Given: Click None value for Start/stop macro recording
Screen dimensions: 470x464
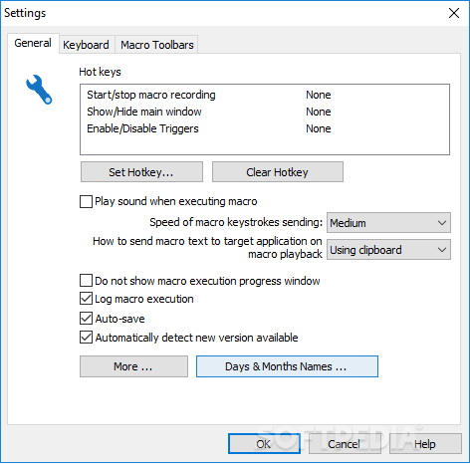Looking at the screenshot, I should click(x=319, y=95).
